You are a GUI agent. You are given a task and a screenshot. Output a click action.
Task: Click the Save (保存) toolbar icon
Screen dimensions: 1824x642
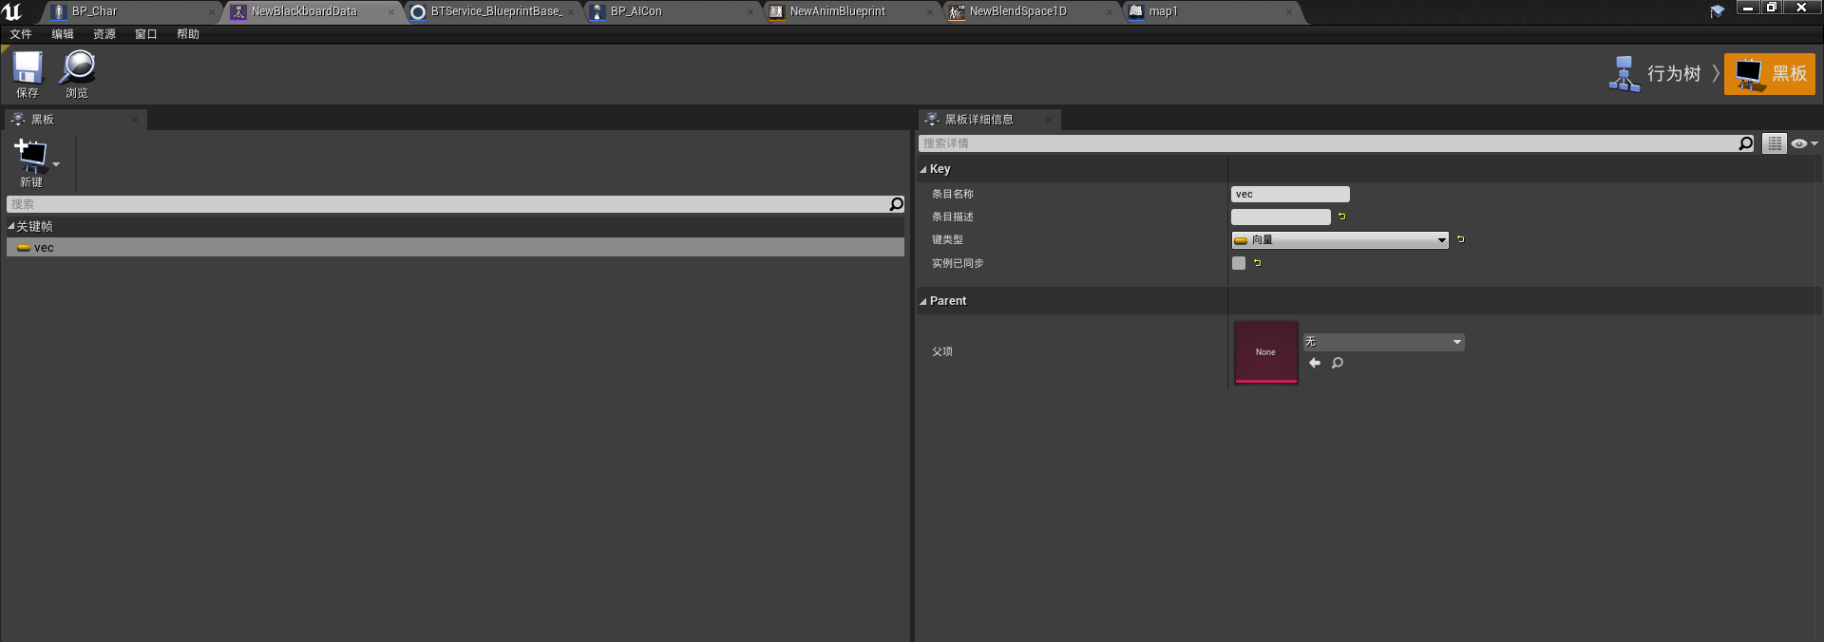28,74
